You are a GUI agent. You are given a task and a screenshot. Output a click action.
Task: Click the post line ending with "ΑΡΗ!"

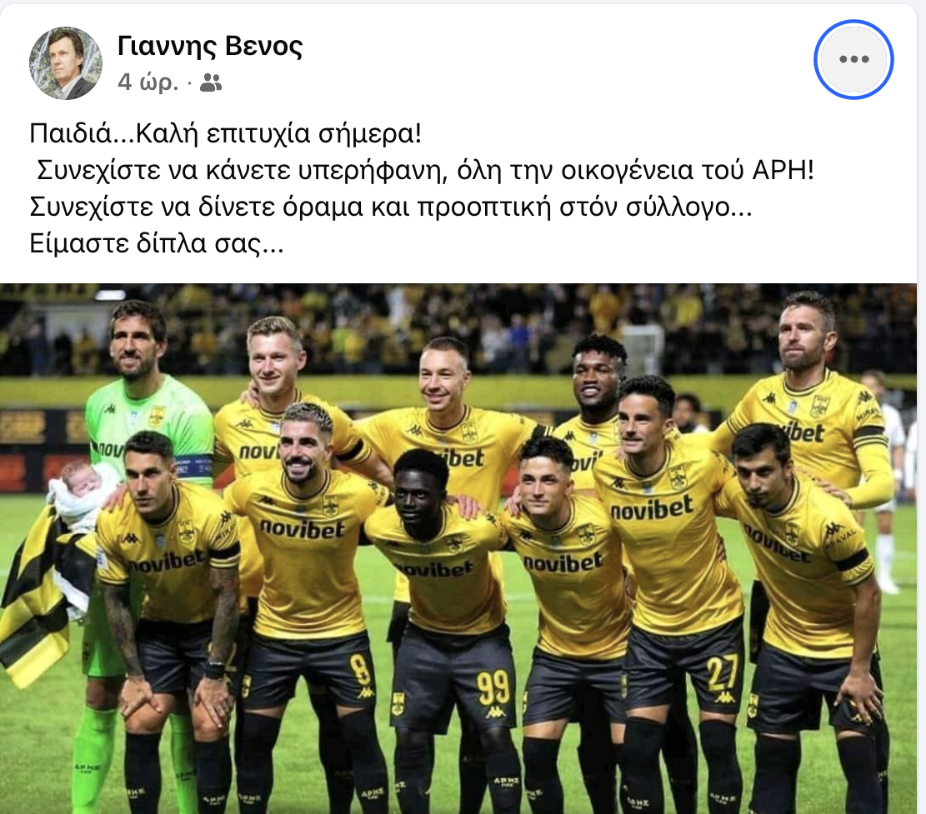[425, 171]
